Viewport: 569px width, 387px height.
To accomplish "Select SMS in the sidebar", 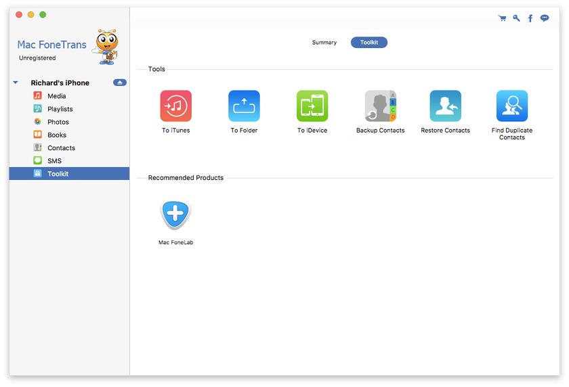I will point(69,160).
